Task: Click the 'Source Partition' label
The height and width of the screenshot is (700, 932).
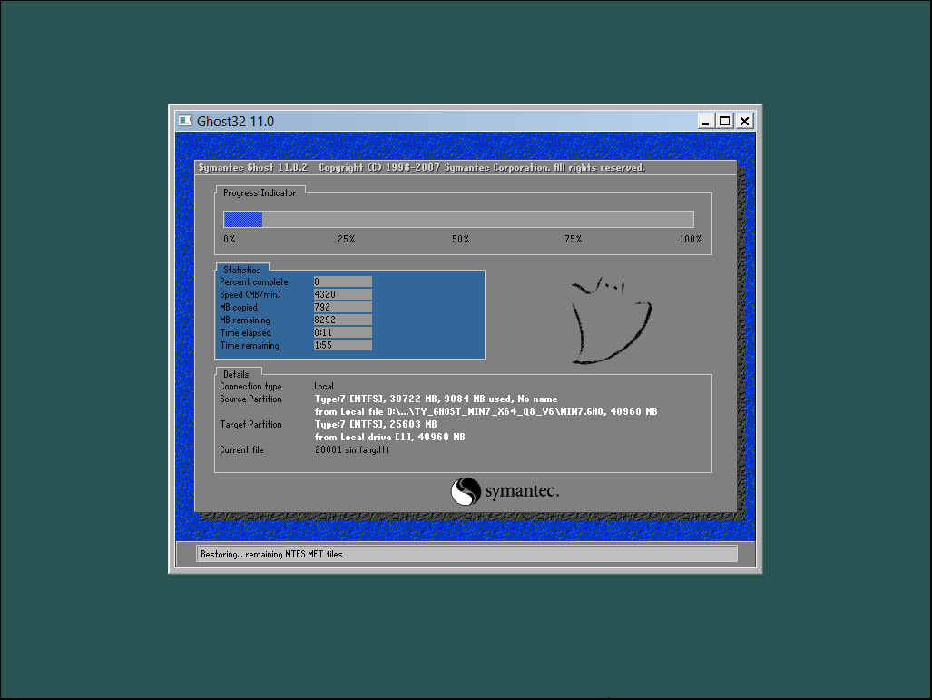Action: (250, 399)
